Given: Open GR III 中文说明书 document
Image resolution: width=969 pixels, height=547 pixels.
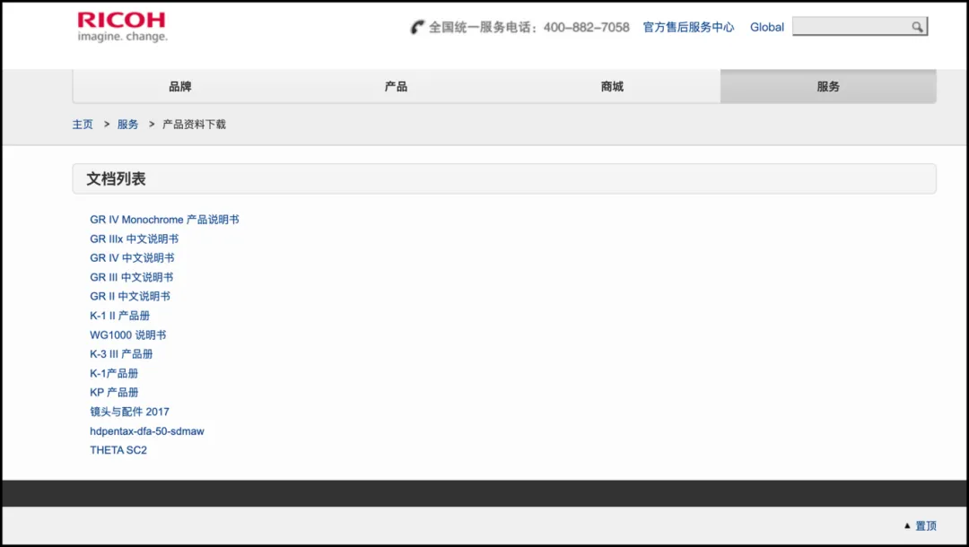Looking at the screenshot, I should [132, 277].
